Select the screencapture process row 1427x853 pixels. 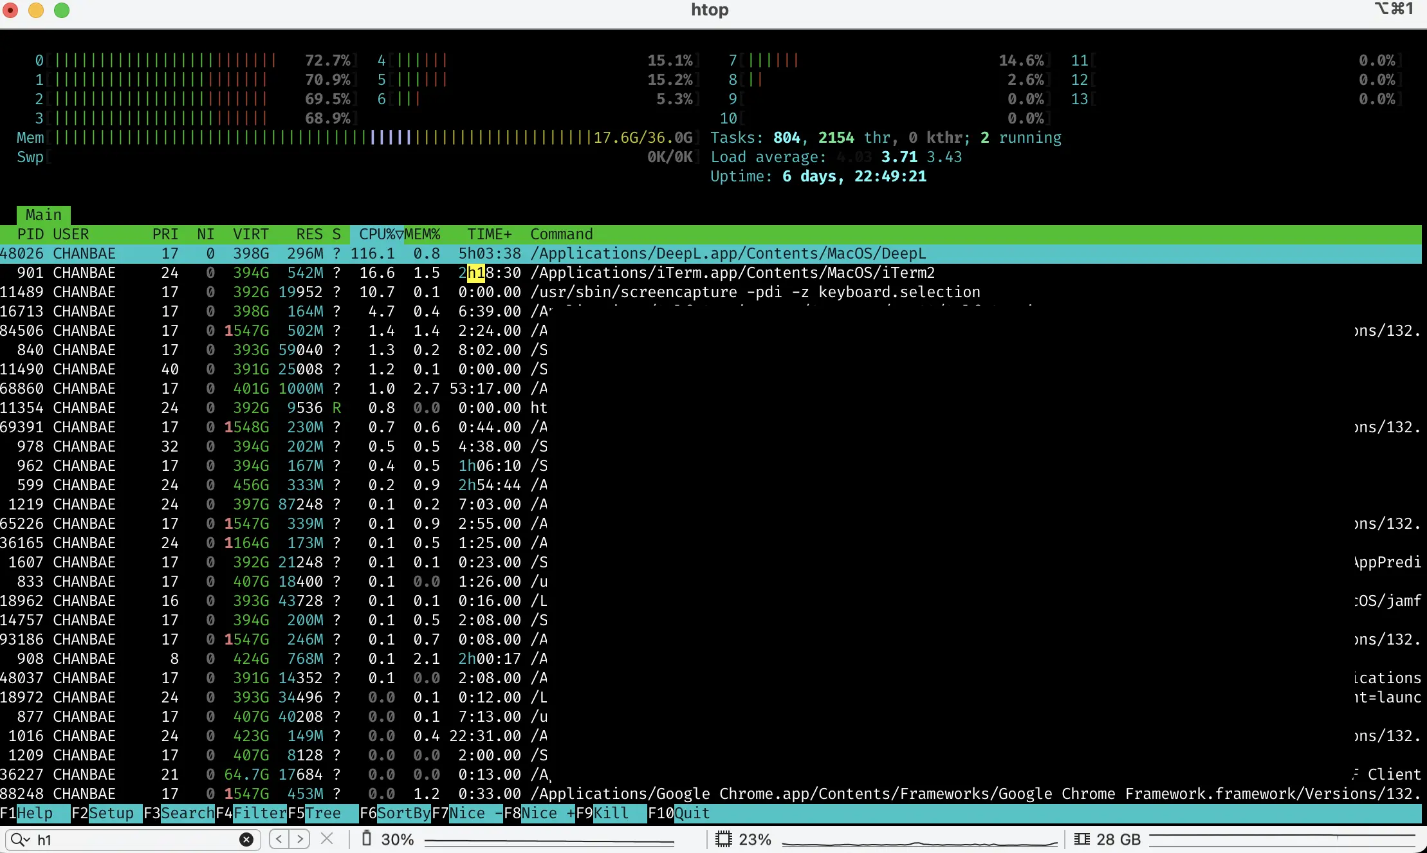pyautogui.click(x=708, y=292)
